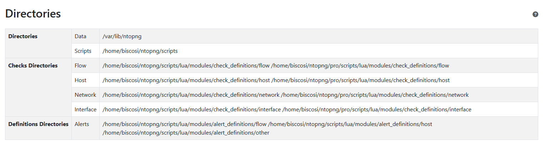Click the Checks Directories section header
The height and width of the screenshot is (146, 544).
coord(33,65)
